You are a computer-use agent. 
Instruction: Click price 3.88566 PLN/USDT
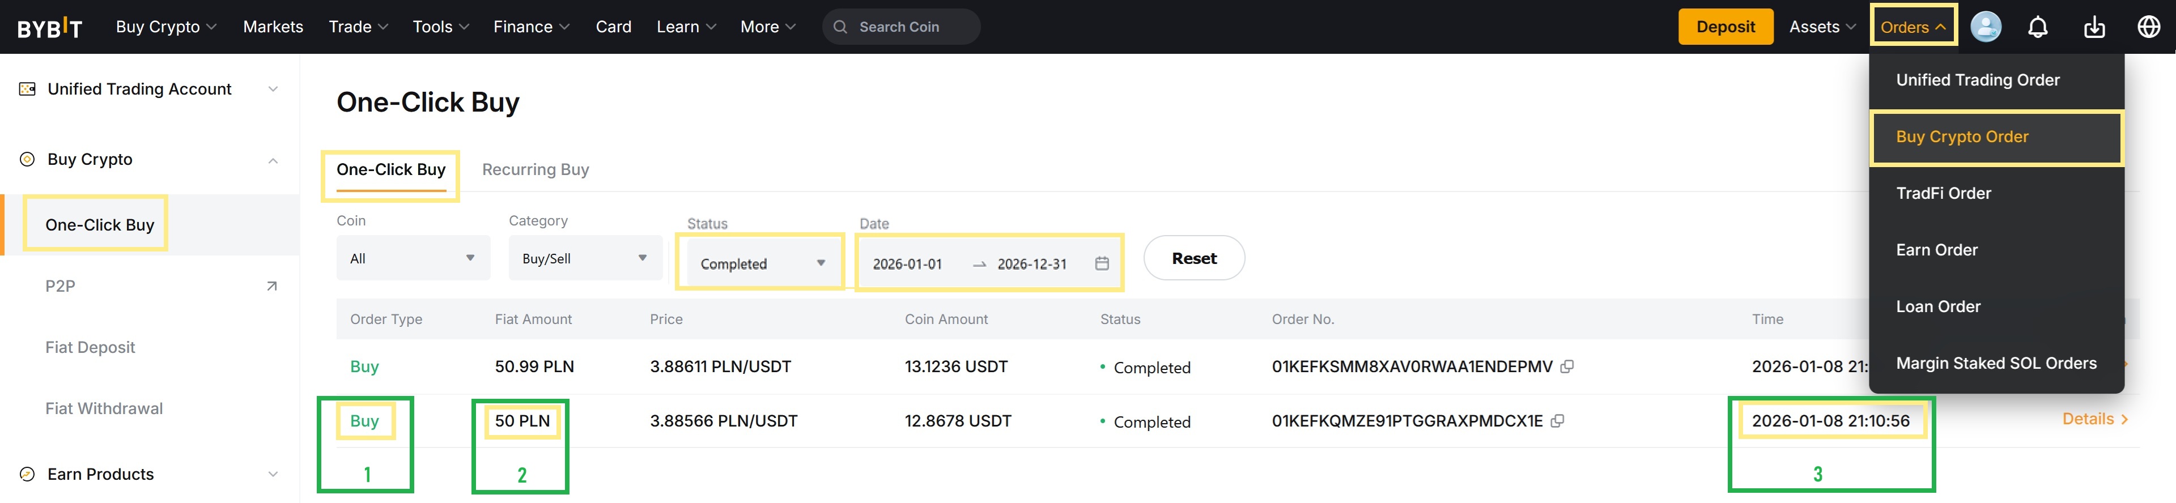(723, 421)
